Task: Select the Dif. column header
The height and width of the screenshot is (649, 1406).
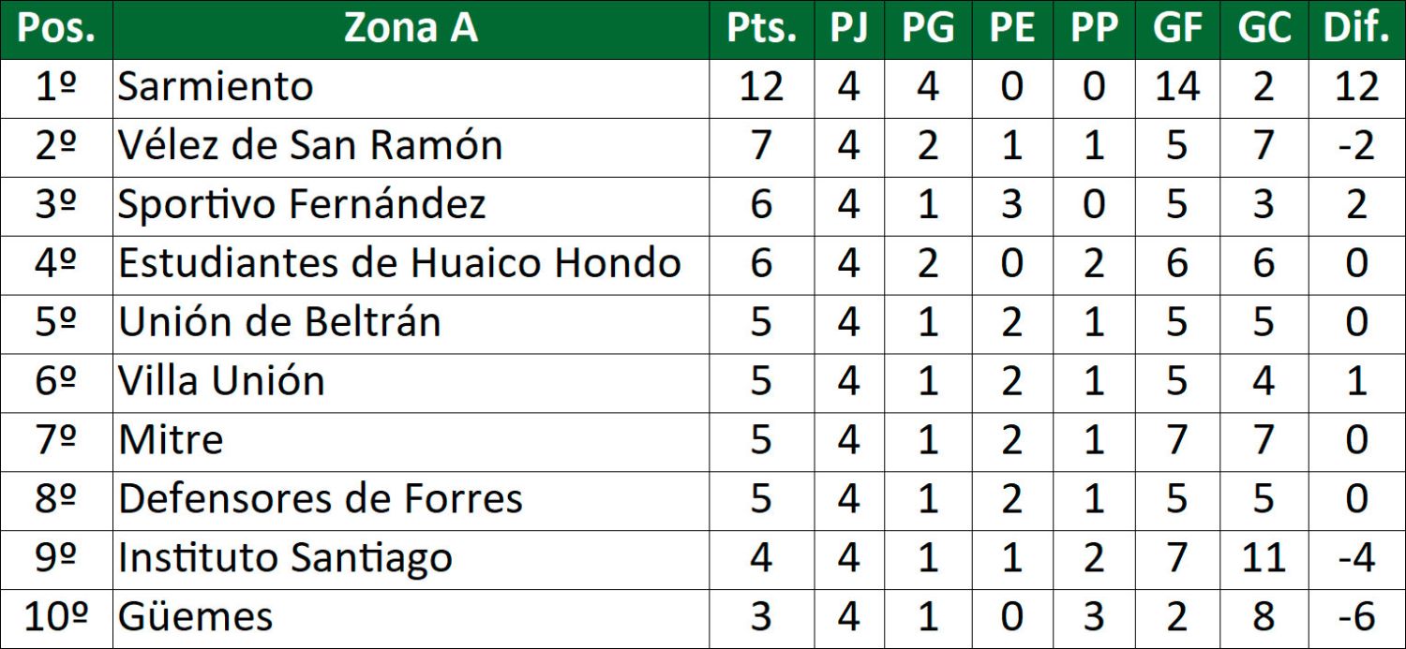Action: pyautogui.click(x=1355, y=28)
